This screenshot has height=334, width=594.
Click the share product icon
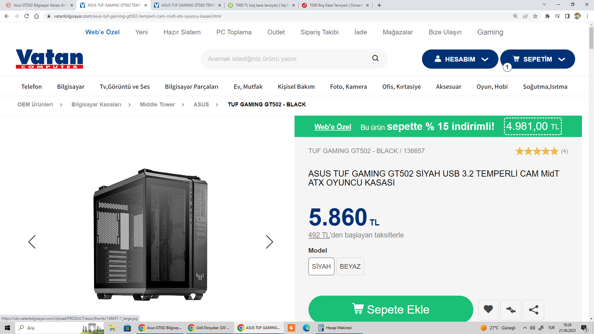click(533, 309)
